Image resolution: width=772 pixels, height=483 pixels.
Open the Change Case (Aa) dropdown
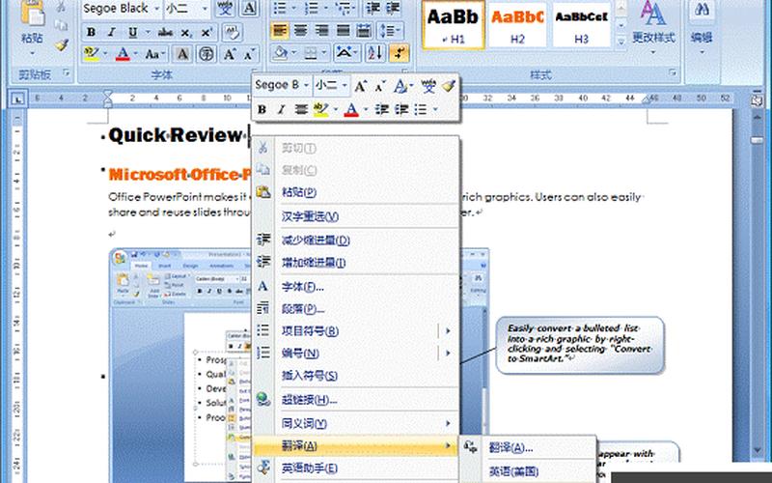click(x=154, y=54)
